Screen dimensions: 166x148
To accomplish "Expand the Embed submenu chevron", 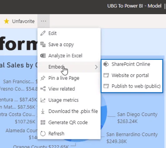I will pos(96,67).
